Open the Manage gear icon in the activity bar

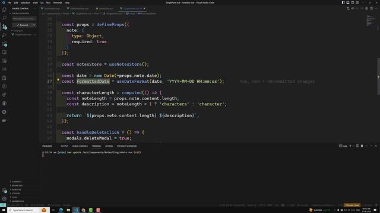click(4, 199)
